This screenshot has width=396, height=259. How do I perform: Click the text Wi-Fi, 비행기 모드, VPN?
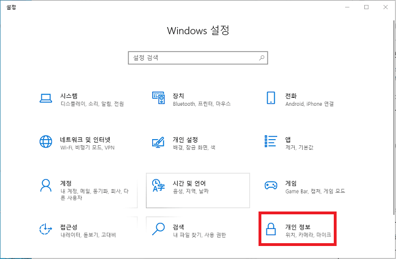coord(87,148)
